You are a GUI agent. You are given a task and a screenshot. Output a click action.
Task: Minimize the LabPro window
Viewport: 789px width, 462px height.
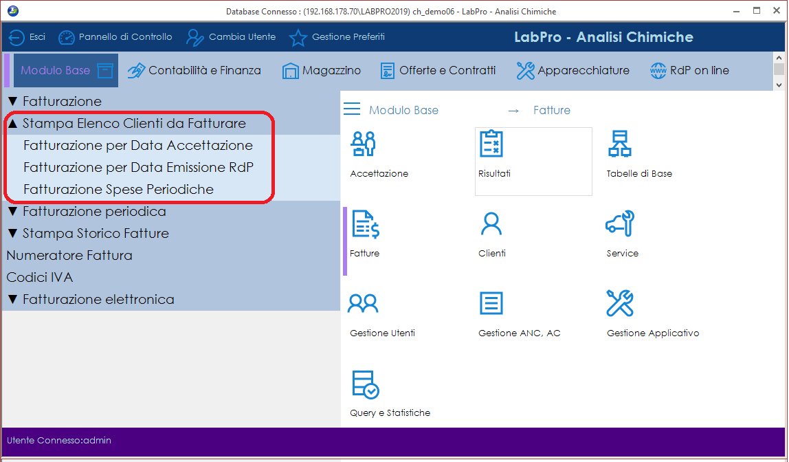point(737,10)
